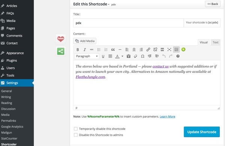Image resolution: width=225 pixels, height=146 pixels.
Task: Apply Strikethrough formatting
Action: coord(91,50)
